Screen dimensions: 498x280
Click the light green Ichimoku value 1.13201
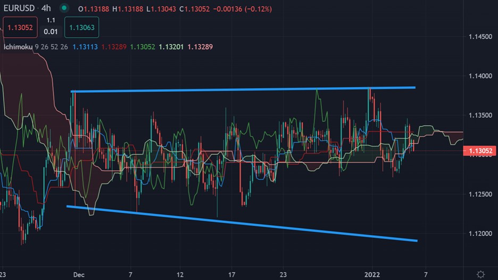pyautogui.click(x=171, y=47)
